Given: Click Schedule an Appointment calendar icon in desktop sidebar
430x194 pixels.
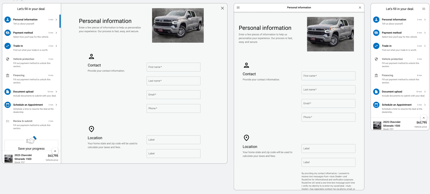Looking at the screenshot, I should coord(8,105).
